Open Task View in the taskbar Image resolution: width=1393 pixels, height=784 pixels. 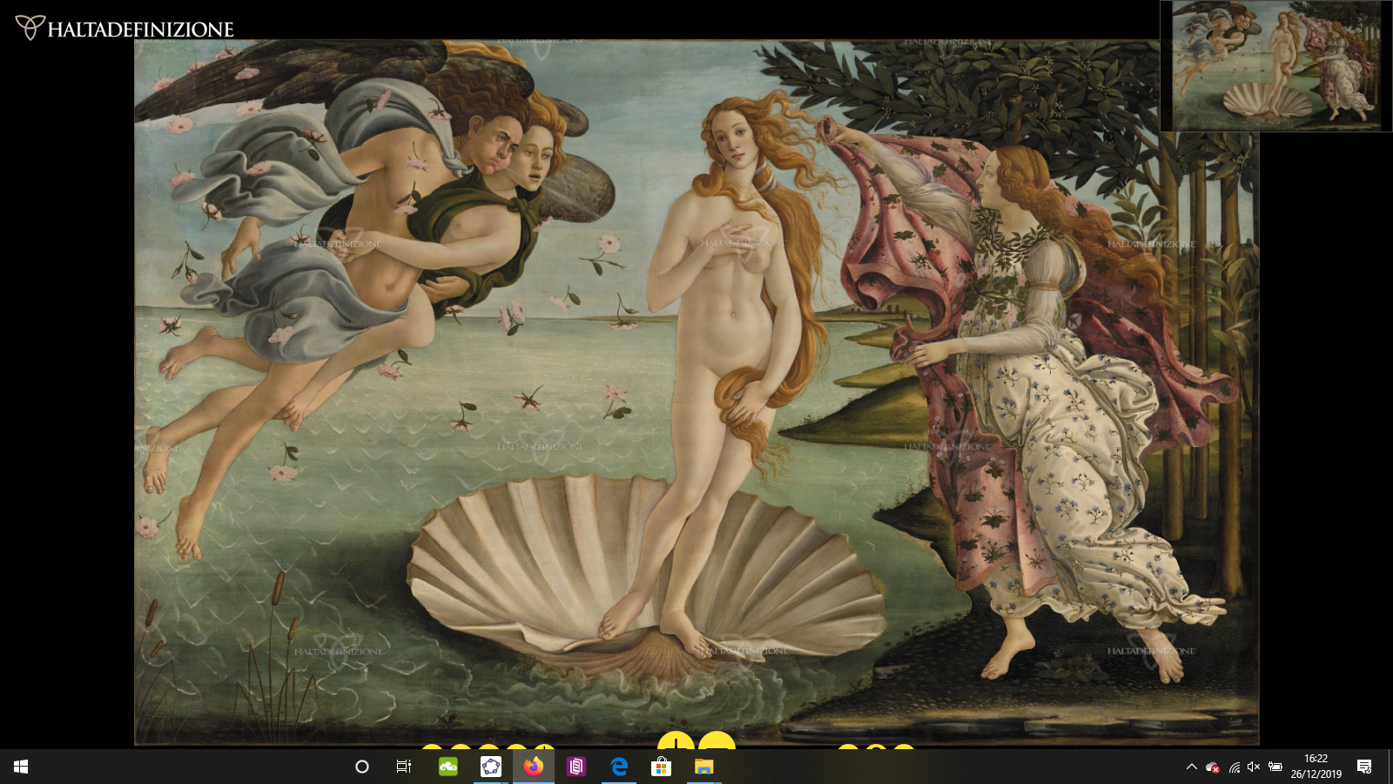404,767
